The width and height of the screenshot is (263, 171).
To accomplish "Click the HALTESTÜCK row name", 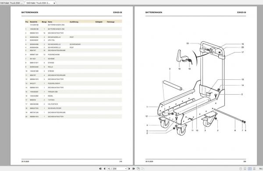I will [53, 104].
